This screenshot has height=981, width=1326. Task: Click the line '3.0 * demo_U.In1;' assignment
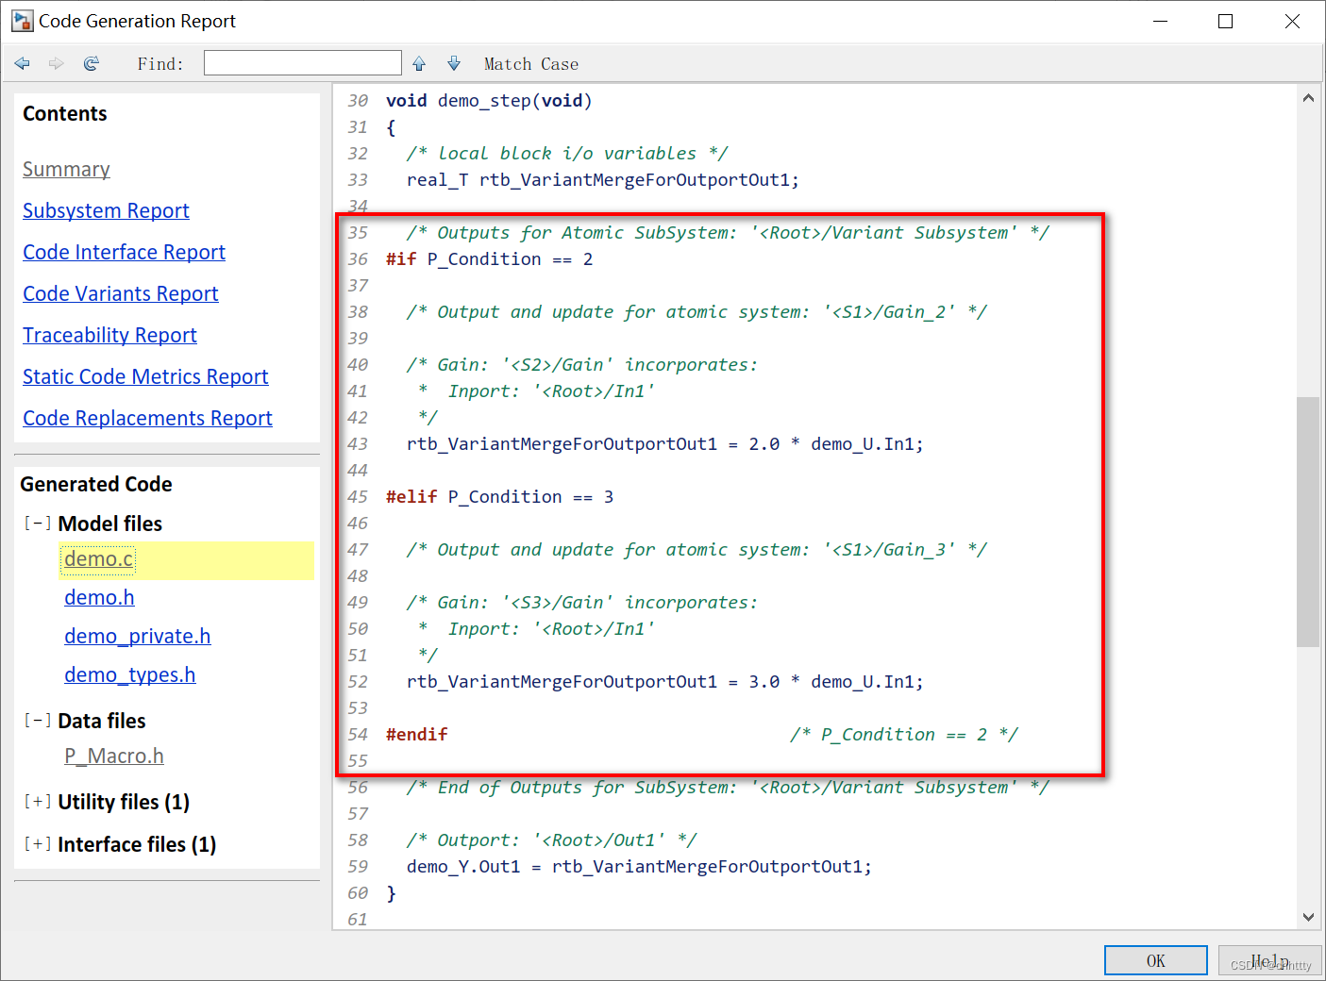[x=665, y=682]
